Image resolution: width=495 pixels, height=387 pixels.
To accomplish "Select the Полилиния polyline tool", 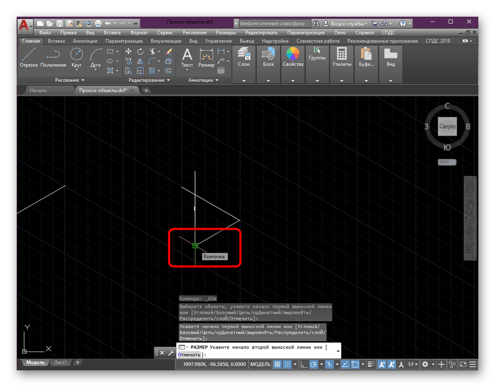I will pyautogui.click(x=53, y=57).
